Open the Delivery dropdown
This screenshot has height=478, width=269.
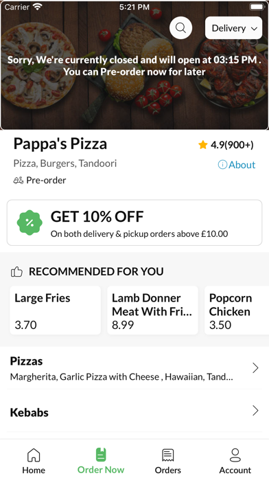[234, 28]
